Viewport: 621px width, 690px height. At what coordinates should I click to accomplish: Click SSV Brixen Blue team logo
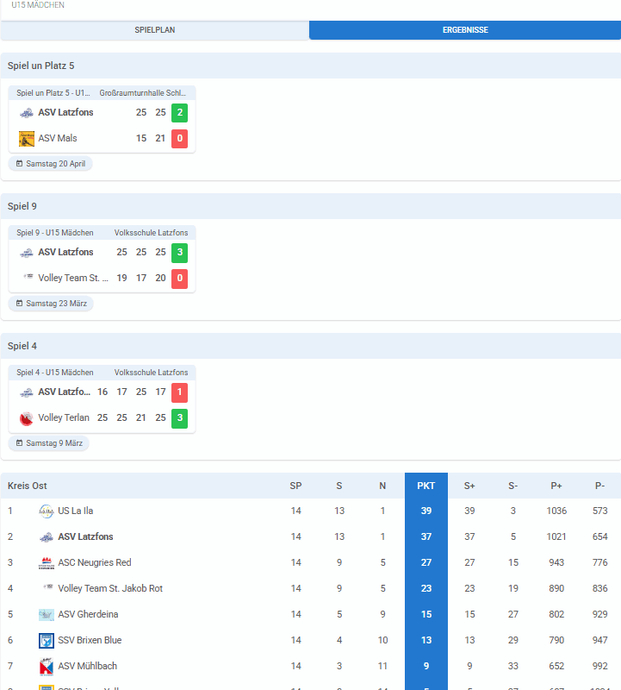[x=47, y=641]
